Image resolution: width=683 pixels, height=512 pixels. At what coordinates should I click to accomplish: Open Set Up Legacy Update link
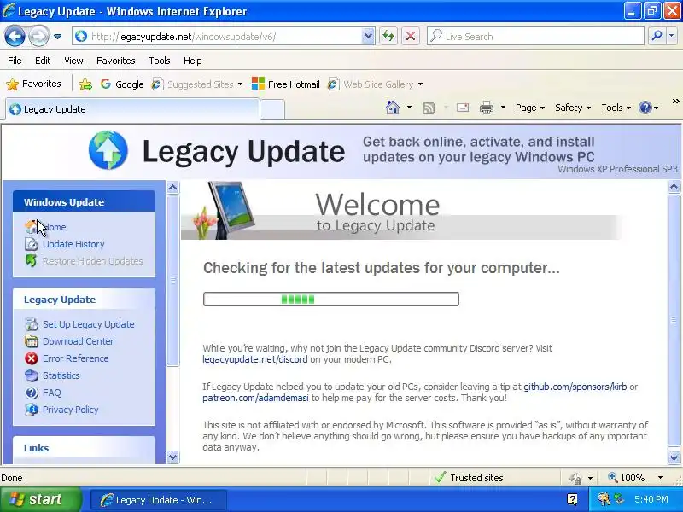tap(89, 324)
